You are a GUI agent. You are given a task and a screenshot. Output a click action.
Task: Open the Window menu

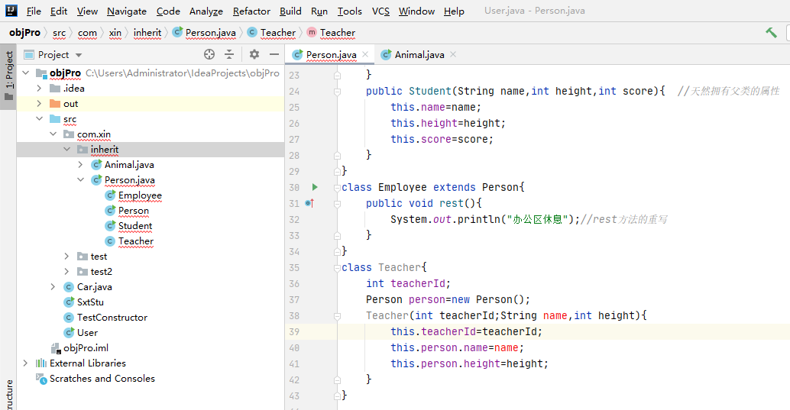(x=416, y=11)
